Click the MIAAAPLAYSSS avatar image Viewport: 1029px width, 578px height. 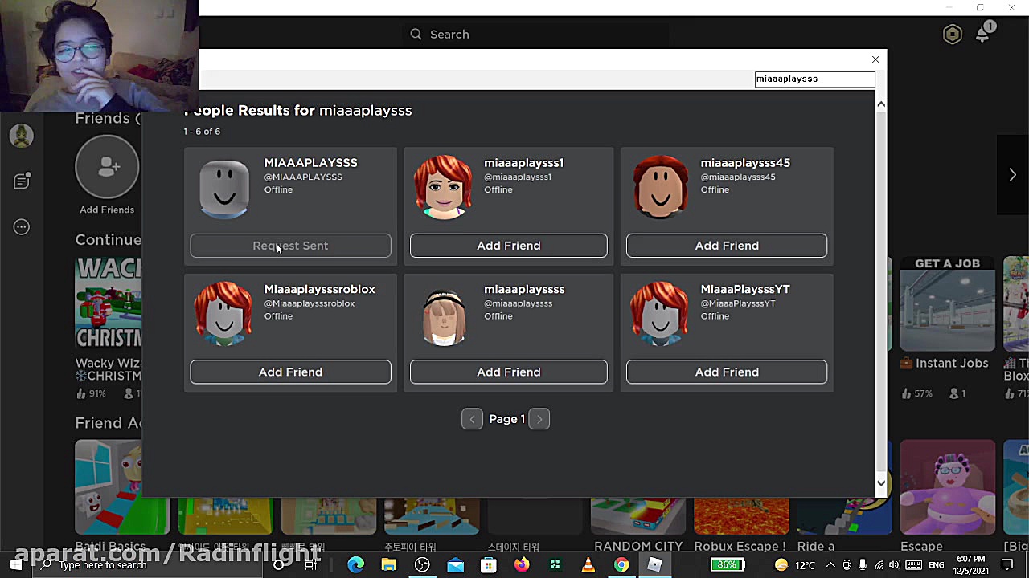point(224,189)
